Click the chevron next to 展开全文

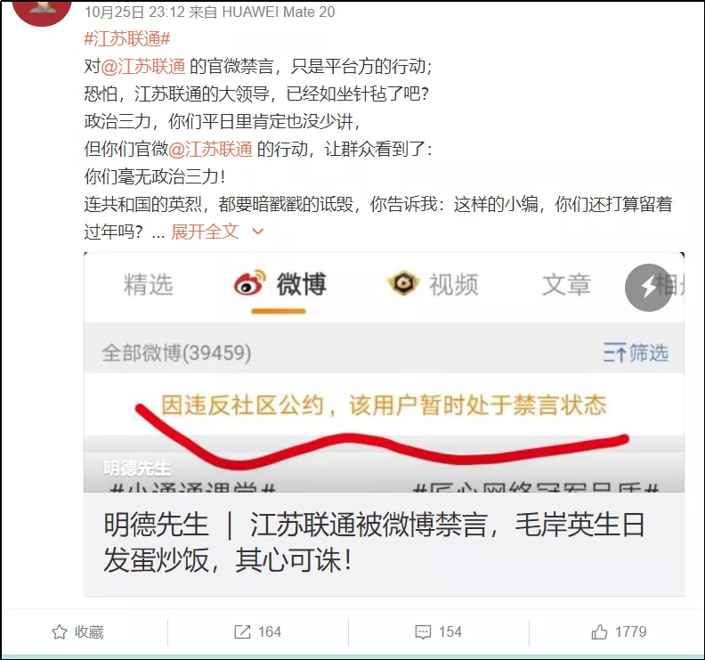coord(257,232)
